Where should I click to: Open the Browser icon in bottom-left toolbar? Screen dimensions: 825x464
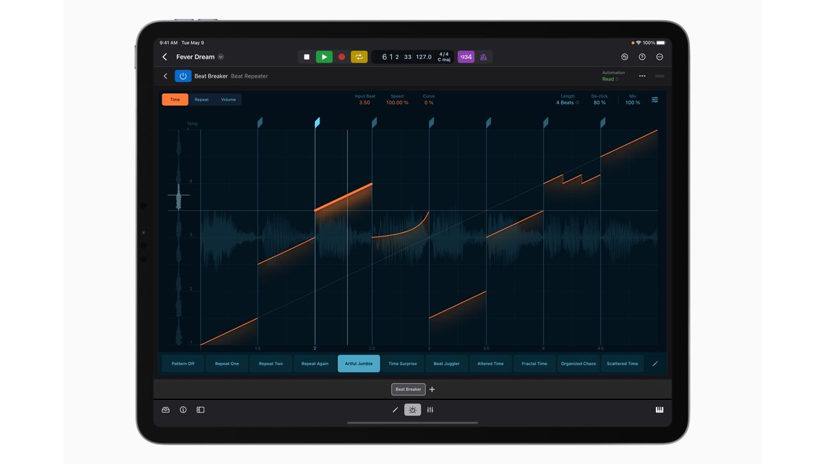166,410
